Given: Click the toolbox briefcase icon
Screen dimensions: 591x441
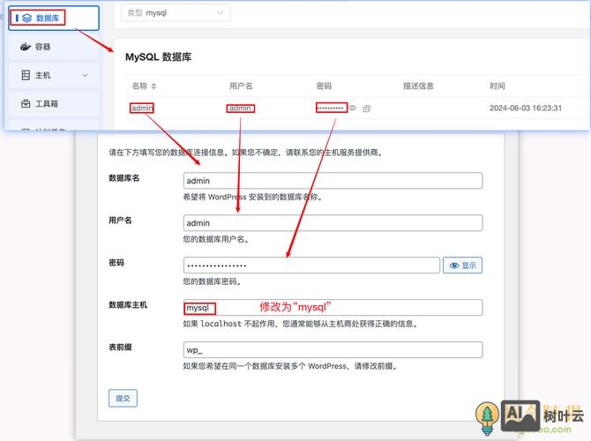Looking at the screenshot, I should tap(26, 103).
